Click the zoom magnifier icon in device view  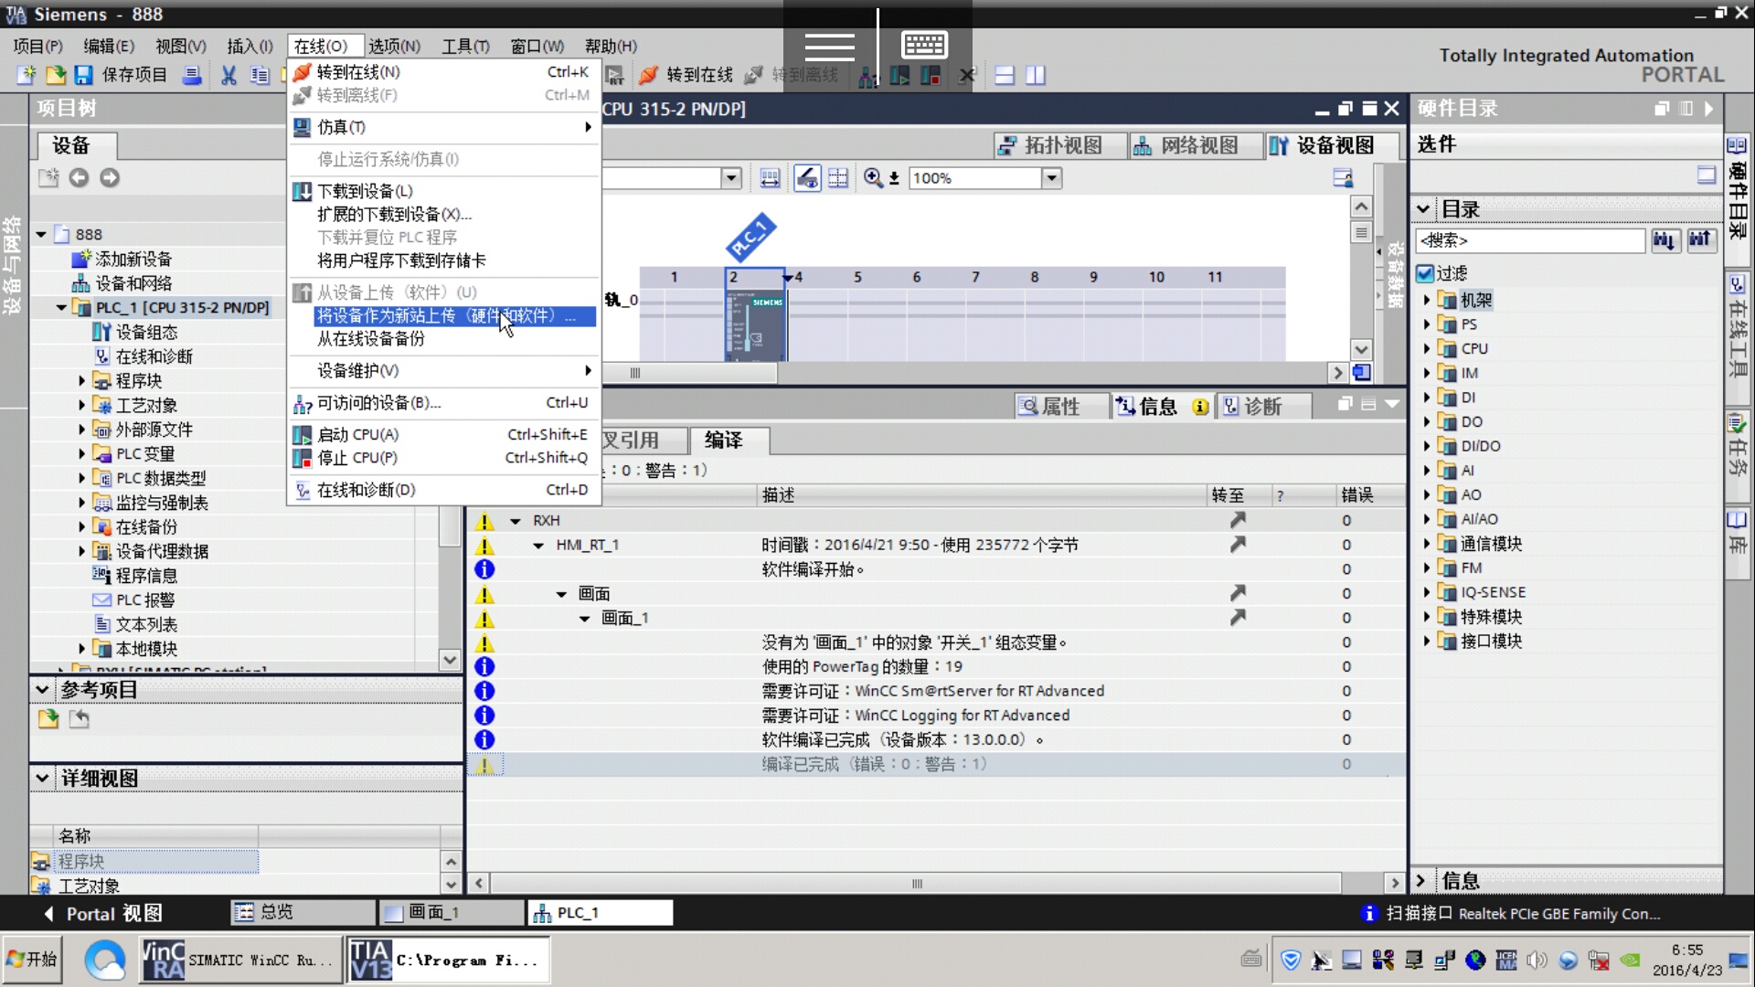(x=873, y=177)
